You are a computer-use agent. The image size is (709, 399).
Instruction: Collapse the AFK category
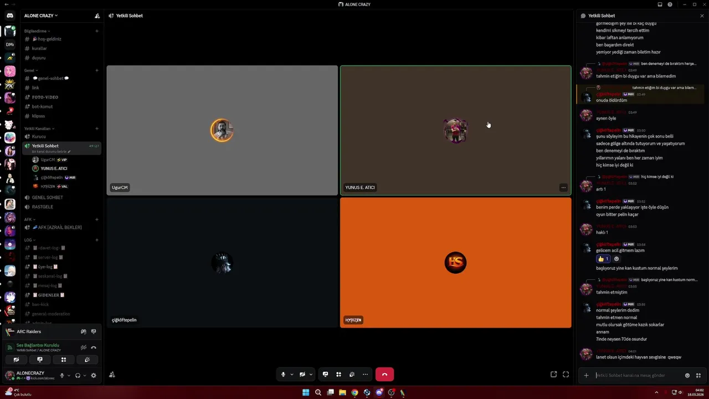pyautogui.click(x=29, y=219)
